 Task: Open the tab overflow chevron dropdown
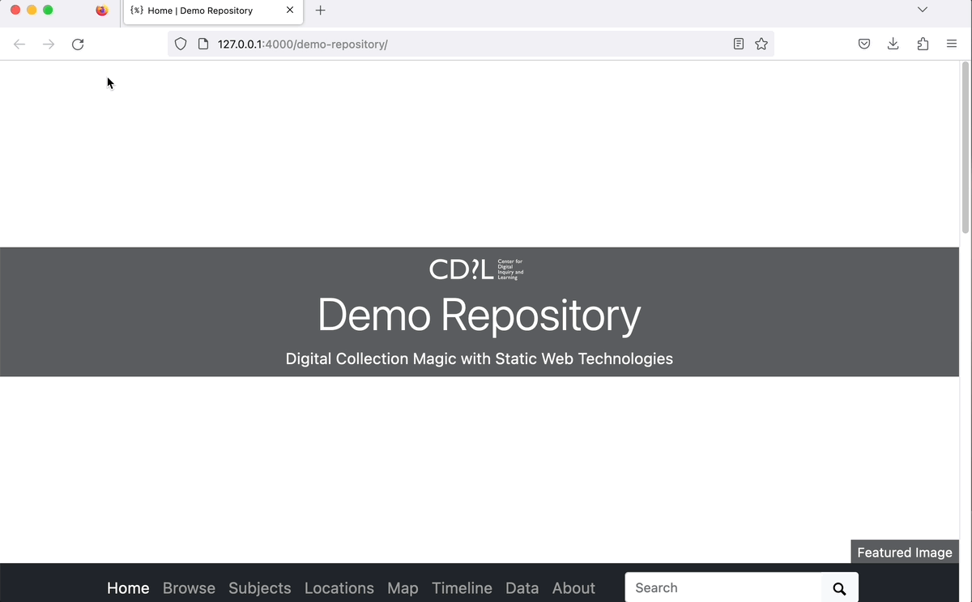coord(922,10)
